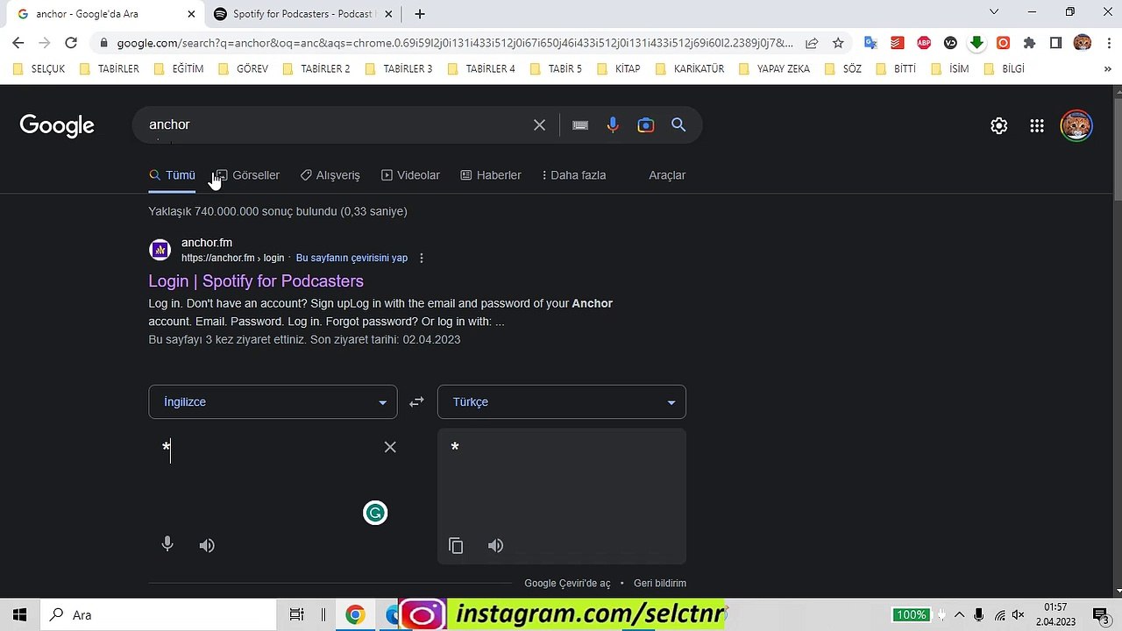Open Google quick settings gear

[999, 126]
